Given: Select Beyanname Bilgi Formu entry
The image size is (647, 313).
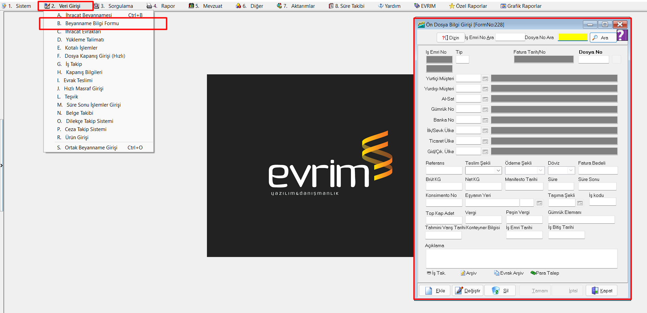Looking at the screenshot, I should pos(99,23).
